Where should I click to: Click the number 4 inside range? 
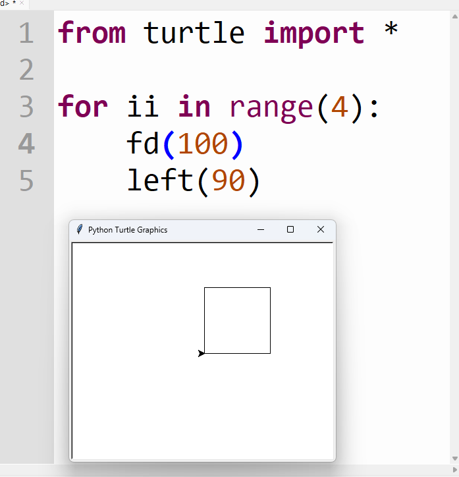click(x=340, y=107)
